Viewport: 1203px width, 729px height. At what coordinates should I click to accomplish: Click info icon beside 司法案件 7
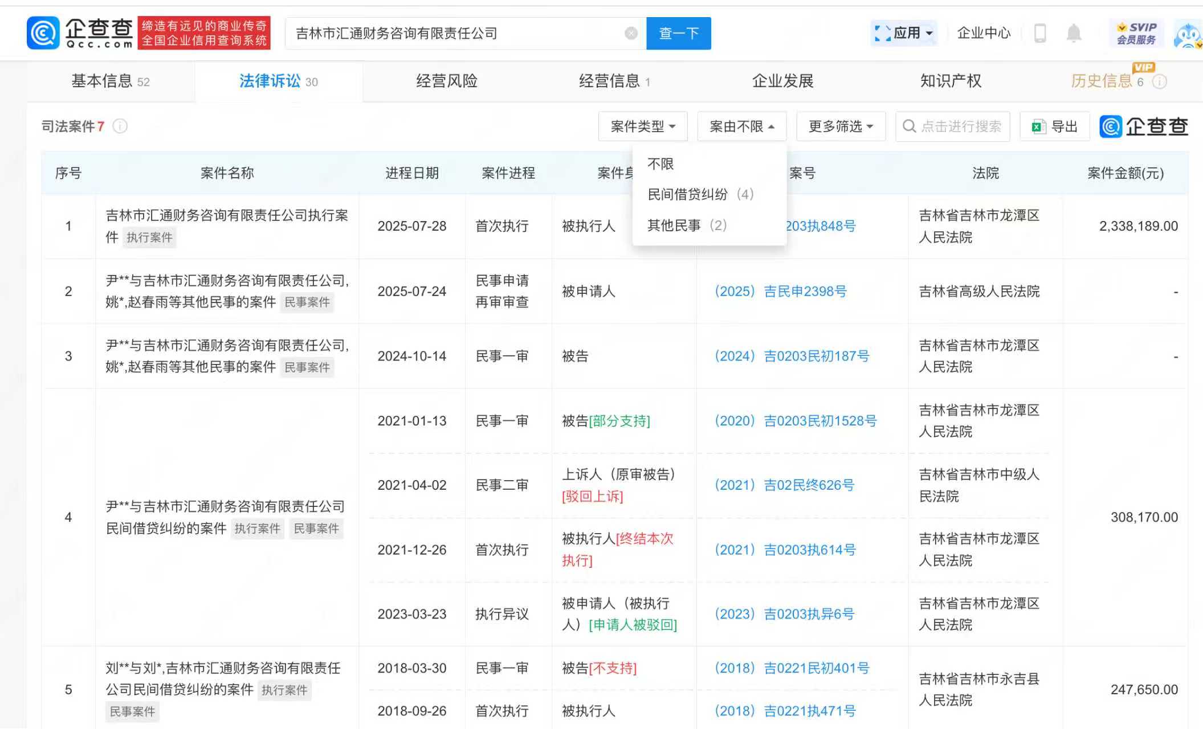pos(120,126)
